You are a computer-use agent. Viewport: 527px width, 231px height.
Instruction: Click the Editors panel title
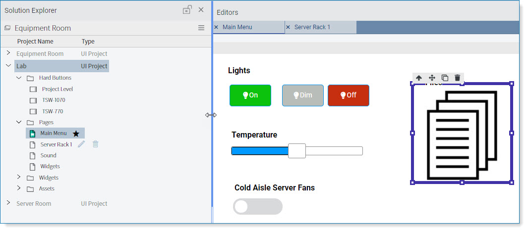coord(227,12)
